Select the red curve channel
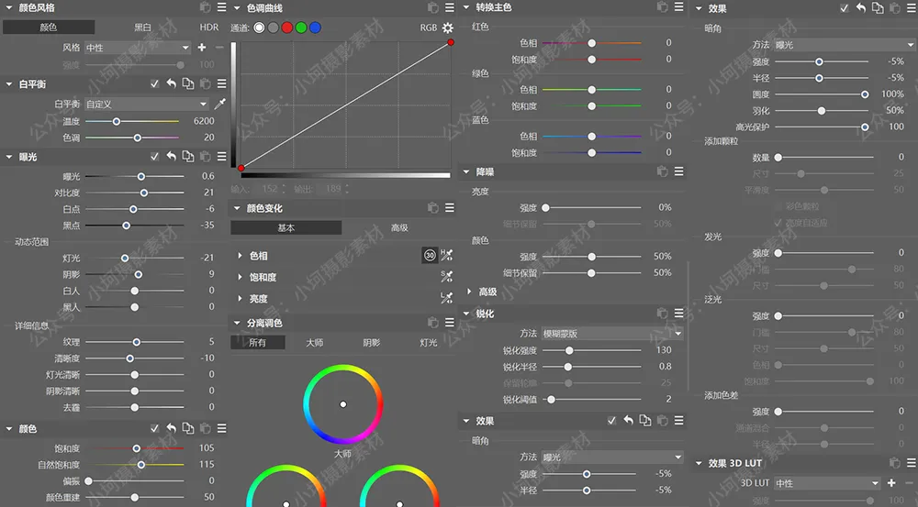This screenshot has width=918, height=507. [x=286, y=28]
